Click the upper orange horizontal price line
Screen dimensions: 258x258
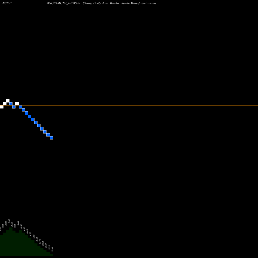coord(129,105)
